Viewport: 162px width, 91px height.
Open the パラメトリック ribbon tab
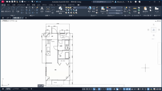point(21,5)
